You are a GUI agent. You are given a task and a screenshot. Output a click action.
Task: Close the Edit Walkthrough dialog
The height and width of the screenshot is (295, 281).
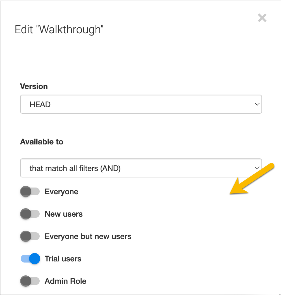pos(262,18)
